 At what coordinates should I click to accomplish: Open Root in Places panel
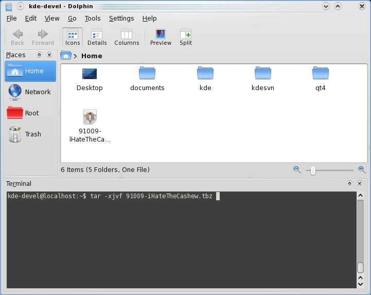30,113
